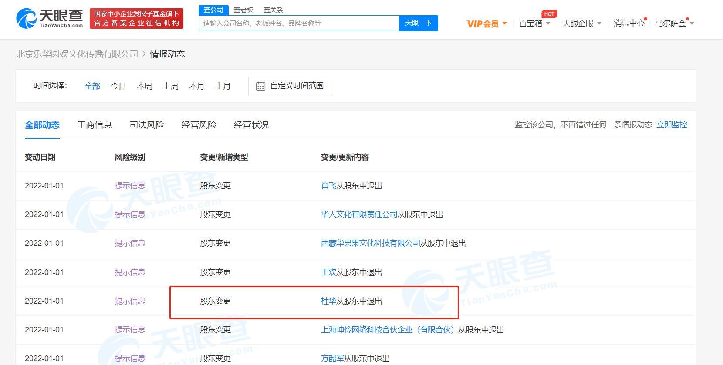Click the 变动日期 column header
723x365 pixels.
point(40,157)
